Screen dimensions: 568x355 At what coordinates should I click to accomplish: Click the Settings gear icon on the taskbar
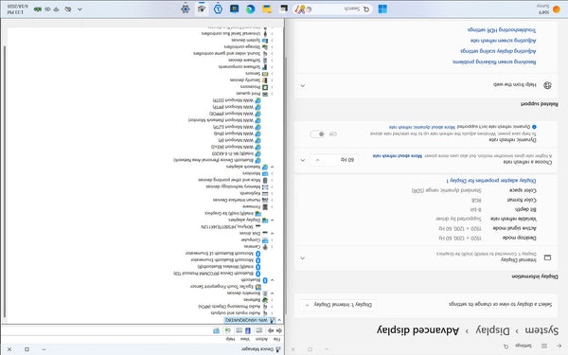(186, 9)
